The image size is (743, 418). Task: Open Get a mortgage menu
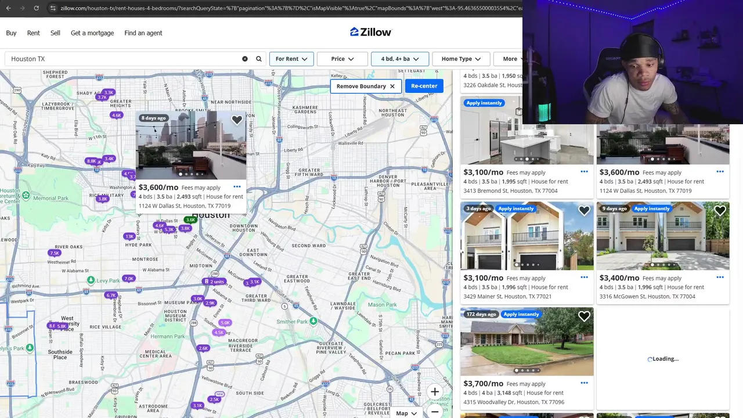pyautogui.click(x=92, y=33)
